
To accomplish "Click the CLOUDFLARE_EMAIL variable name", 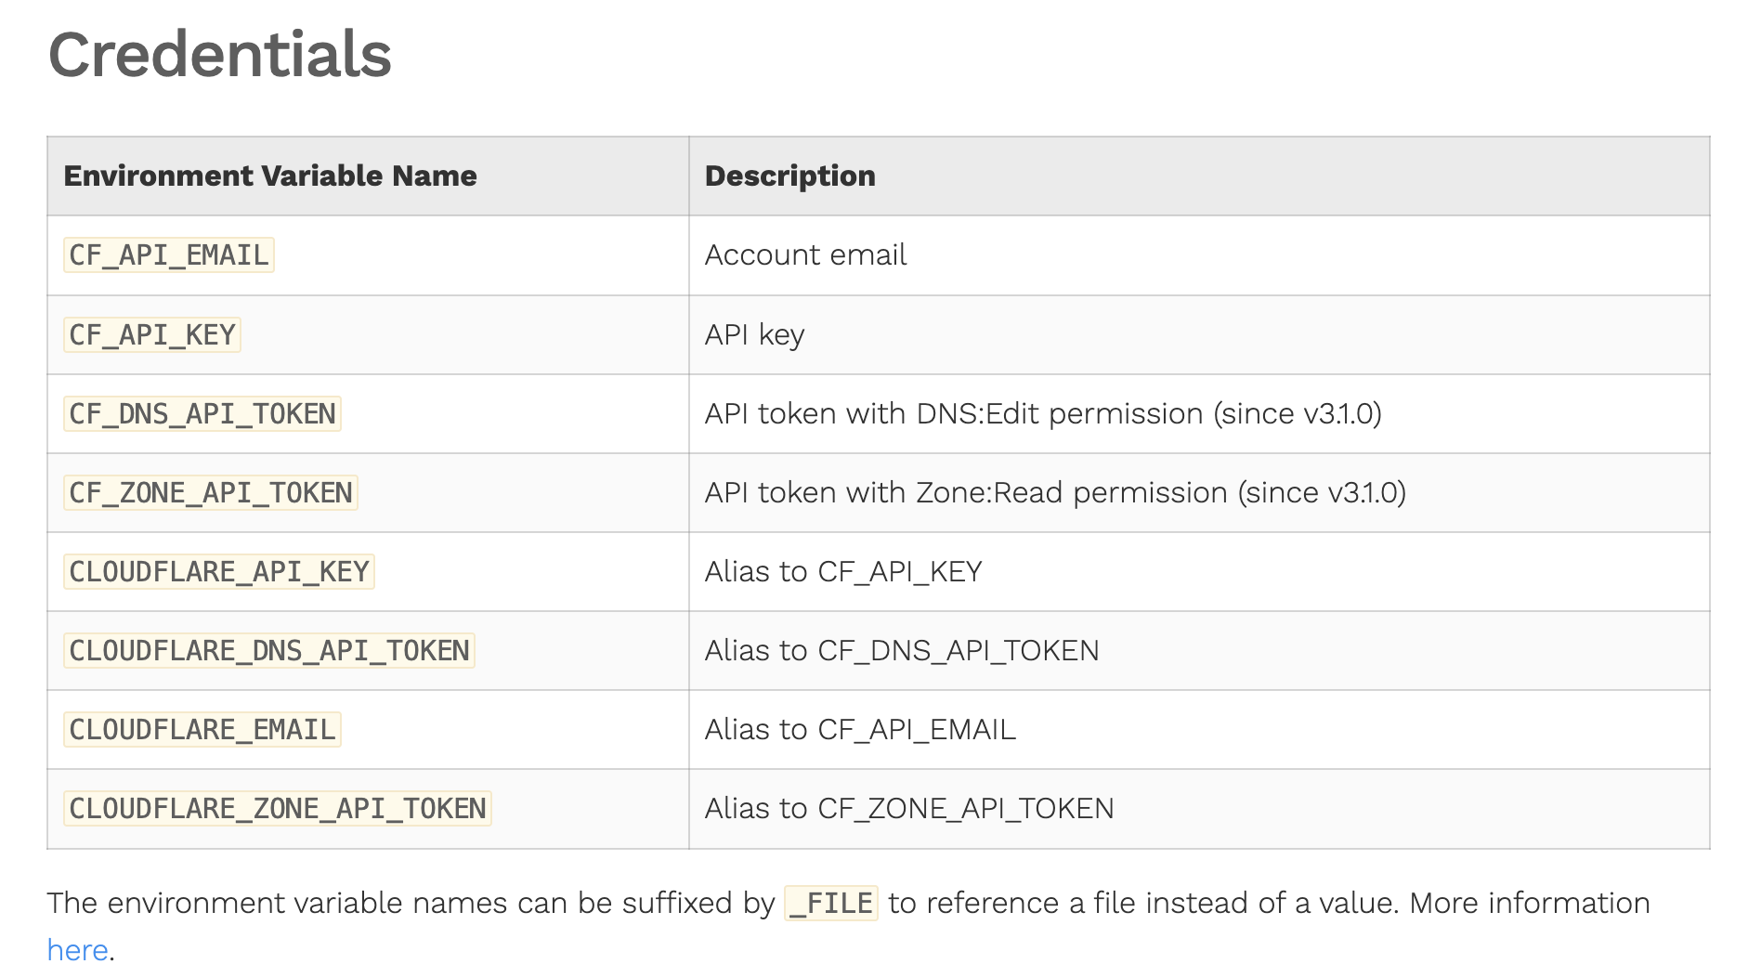I will coord(202,729).
